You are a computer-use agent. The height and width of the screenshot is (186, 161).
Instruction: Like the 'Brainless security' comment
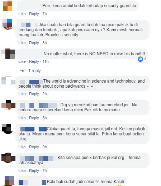coord(22,43)
